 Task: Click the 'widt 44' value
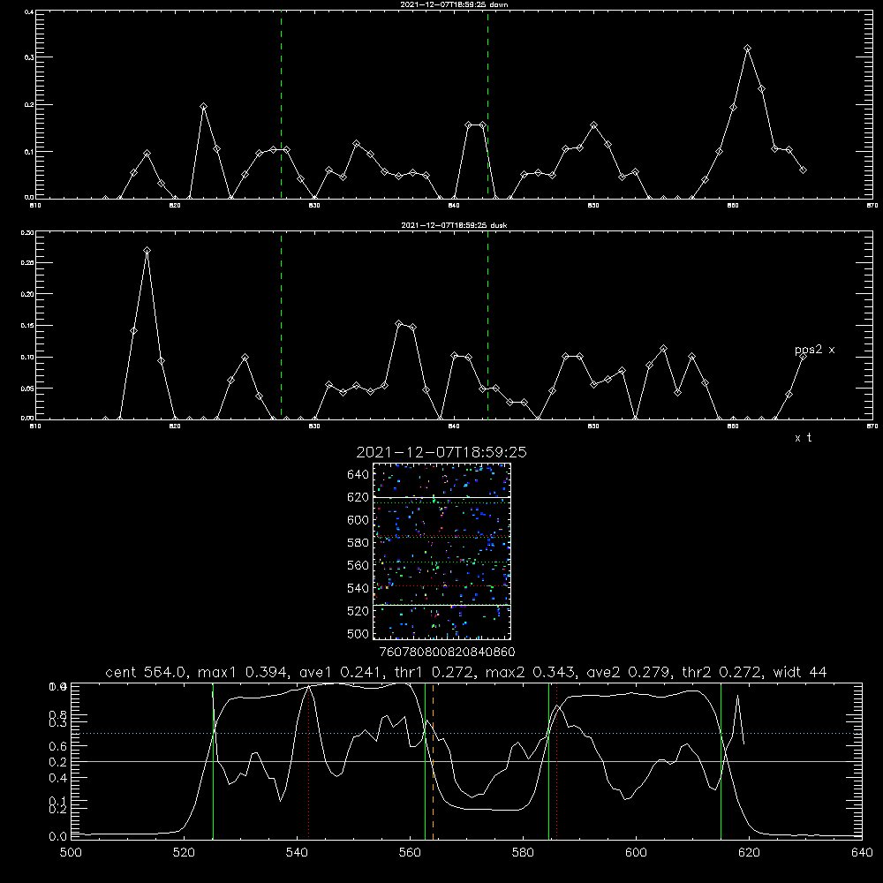pyautogui.click(x=800, y=672)
